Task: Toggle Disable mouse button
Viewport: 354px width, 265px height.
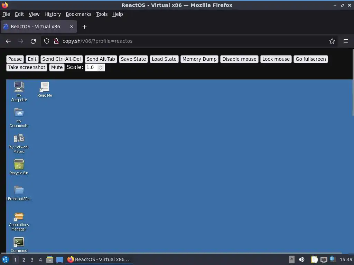Action: click(x=239, y=59)
